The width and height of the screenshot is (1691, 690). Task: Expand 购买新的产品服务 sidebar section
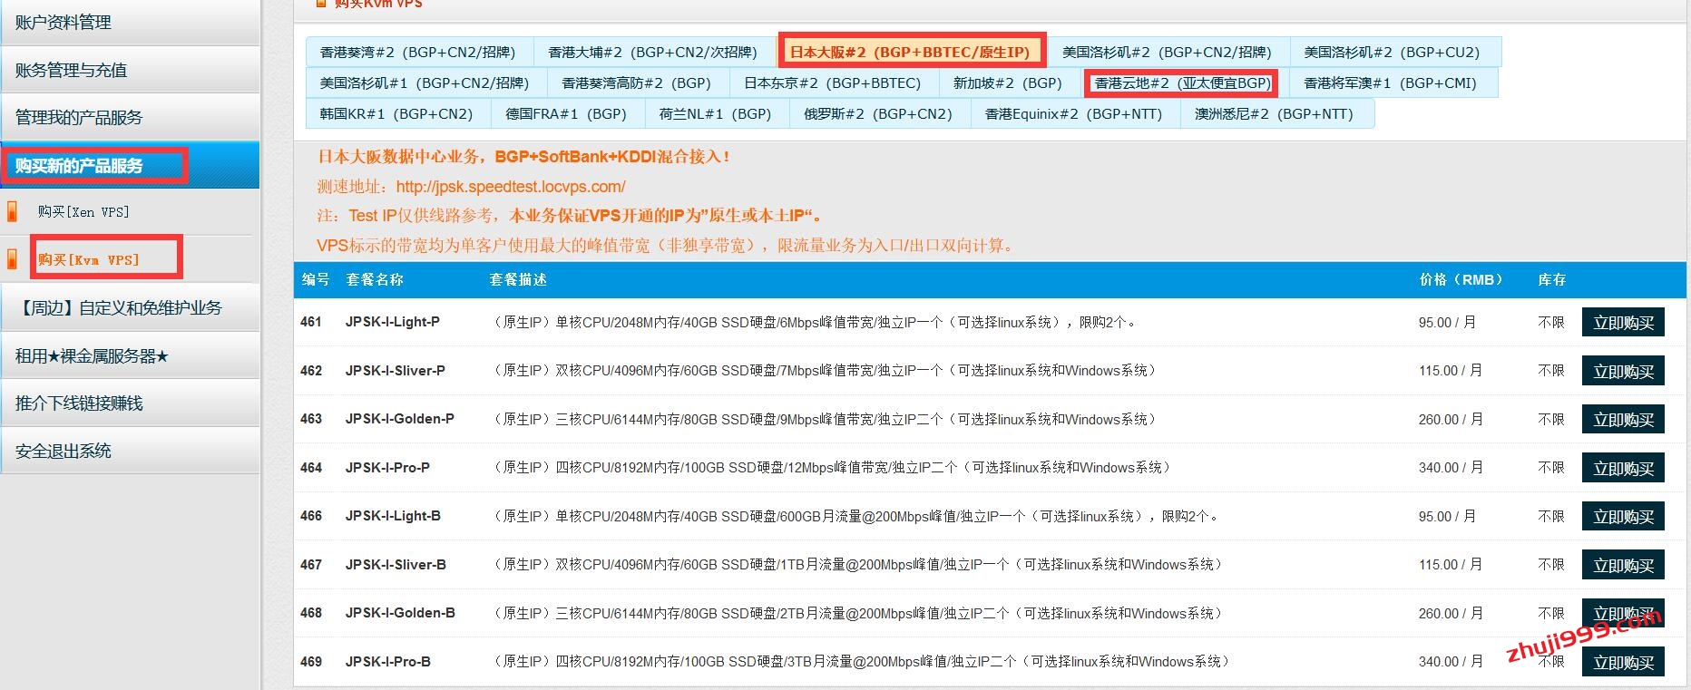click(x=79, y=166)
